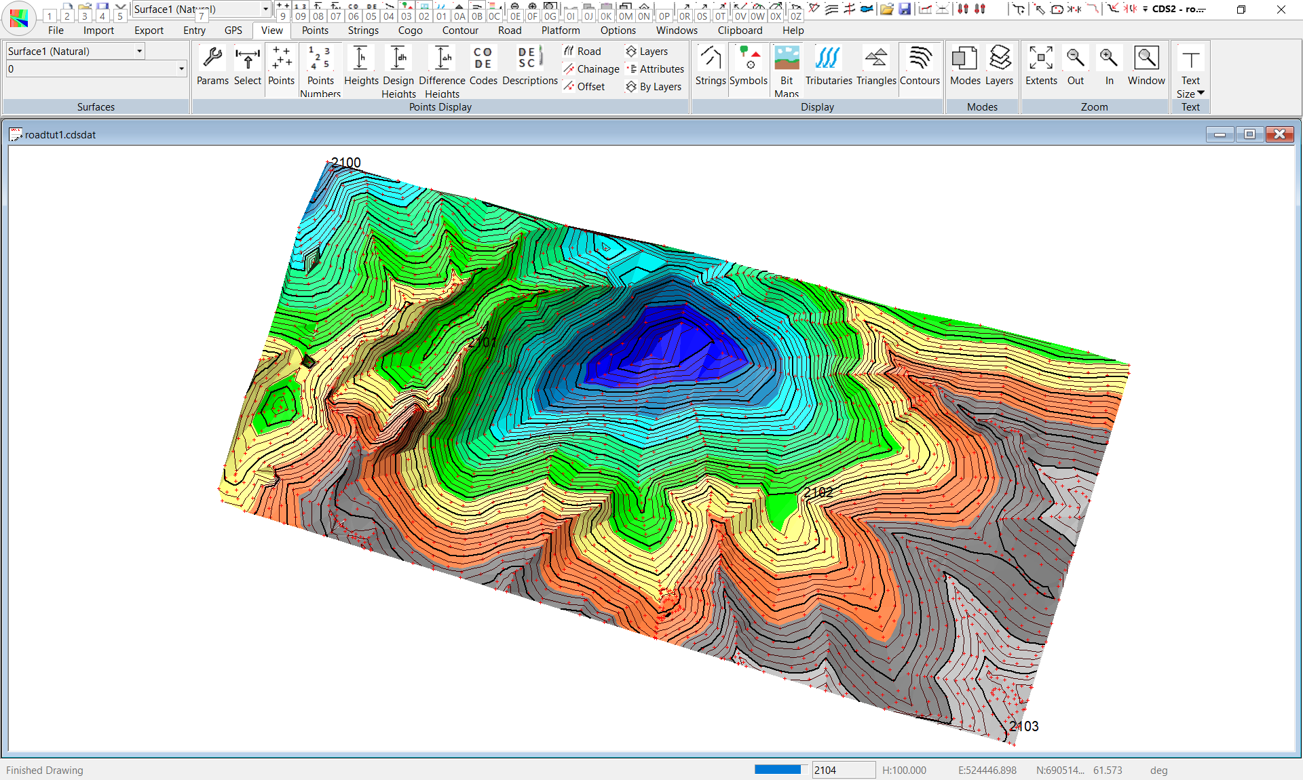
Task: Expand the Surface1 (Natural) surface dropdown
Action: tap(139, 52)
